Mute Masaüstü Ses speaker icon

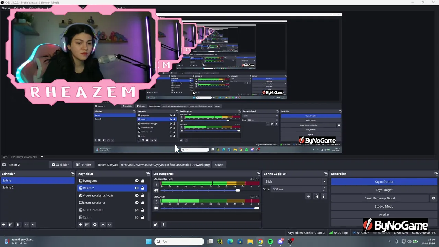coord(156,190)
